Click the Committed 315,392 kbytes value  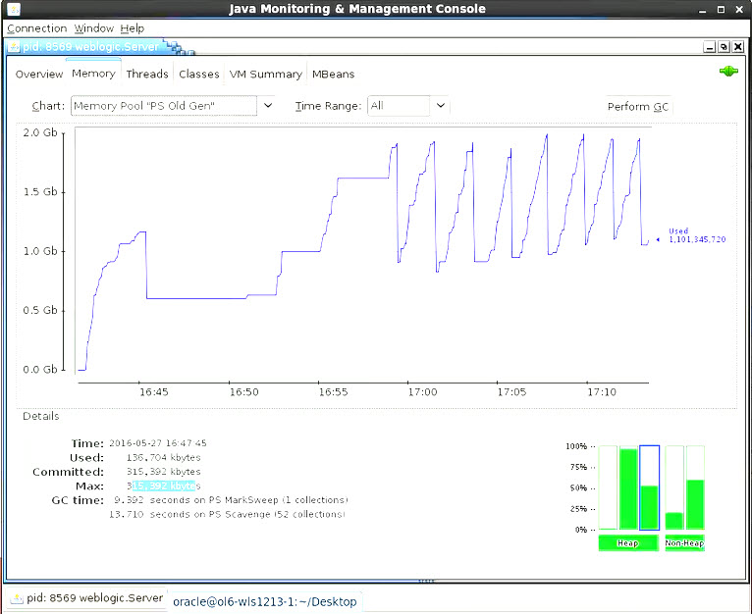[164, 472]
